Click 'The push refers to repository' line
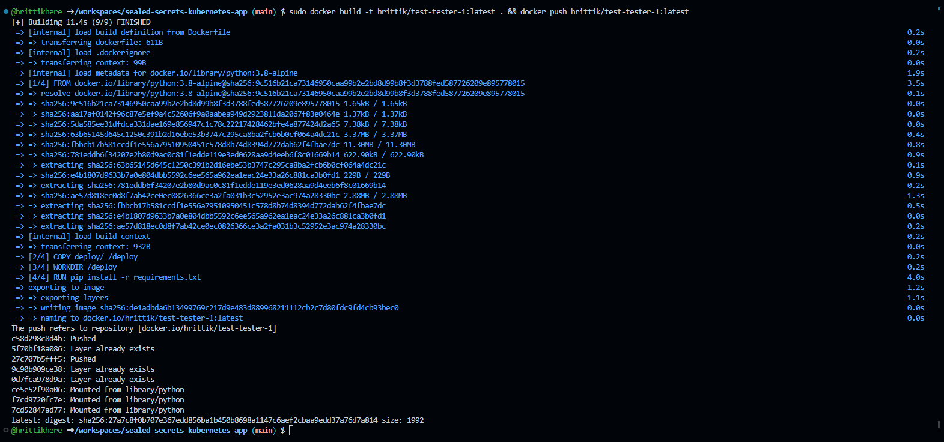This screenshot has height=442, width=944. (144, 328)
